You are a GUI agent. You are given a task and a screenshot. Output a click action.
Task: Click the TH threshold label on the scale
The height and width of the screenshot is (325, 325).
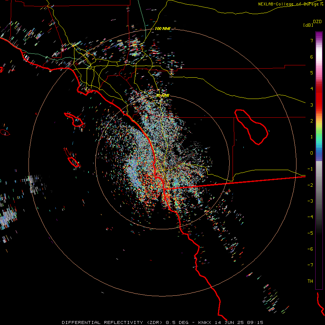310,281
